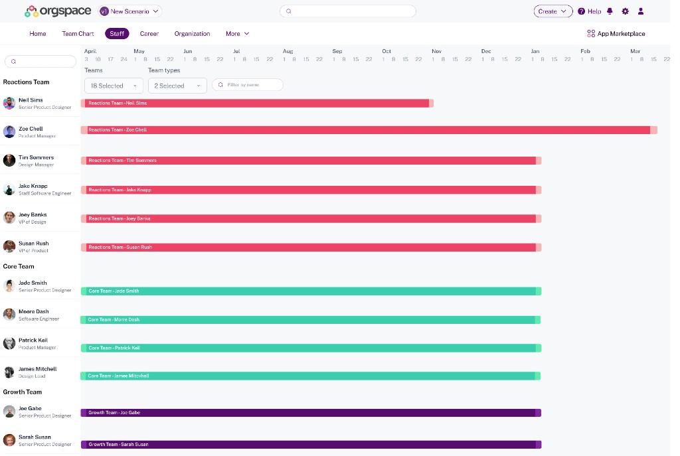The image size is (680, 456).
Task: Click Jake Knapp avatar
Action: tap(9, 189)
